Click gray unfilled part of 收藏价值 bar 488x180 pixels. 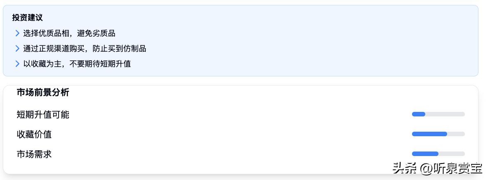(x=456, y=134)
